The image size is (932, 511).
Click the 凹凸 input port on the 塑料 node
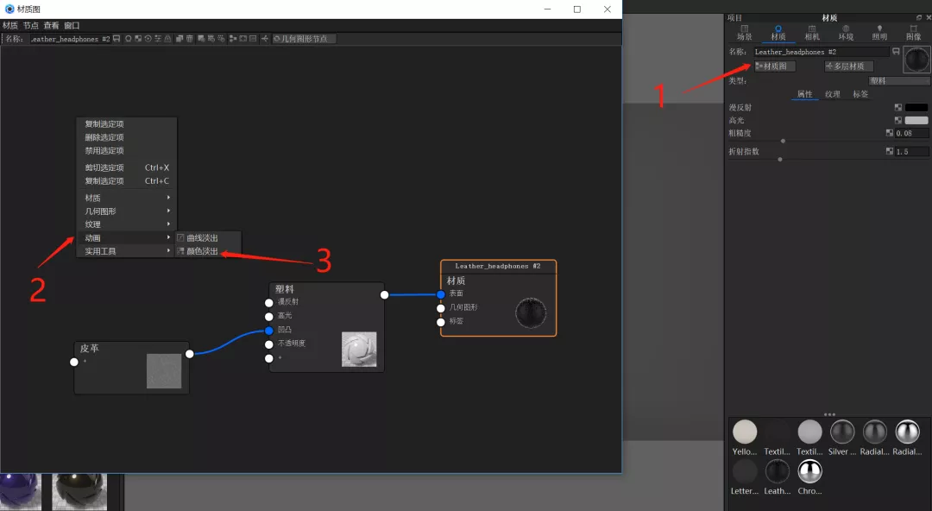[269, 331]
